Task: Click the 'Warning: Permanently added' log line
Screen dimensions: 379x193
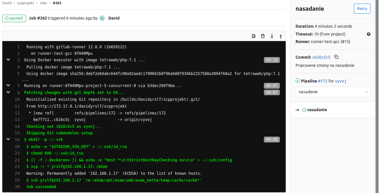Action: (x=114, y=173)
